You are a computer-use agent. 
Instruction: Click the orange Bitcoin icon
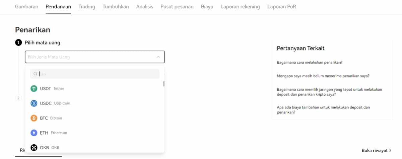pos(34,118)
